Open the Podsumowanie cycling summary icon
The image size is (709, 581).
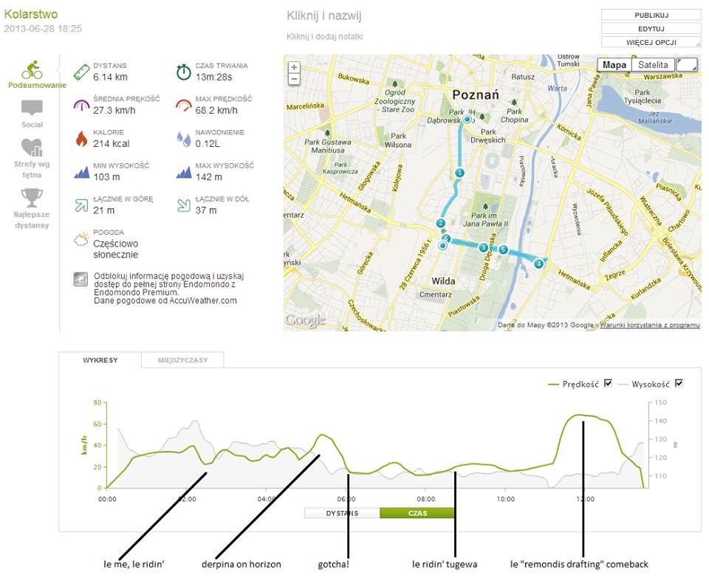click(32, 71)
